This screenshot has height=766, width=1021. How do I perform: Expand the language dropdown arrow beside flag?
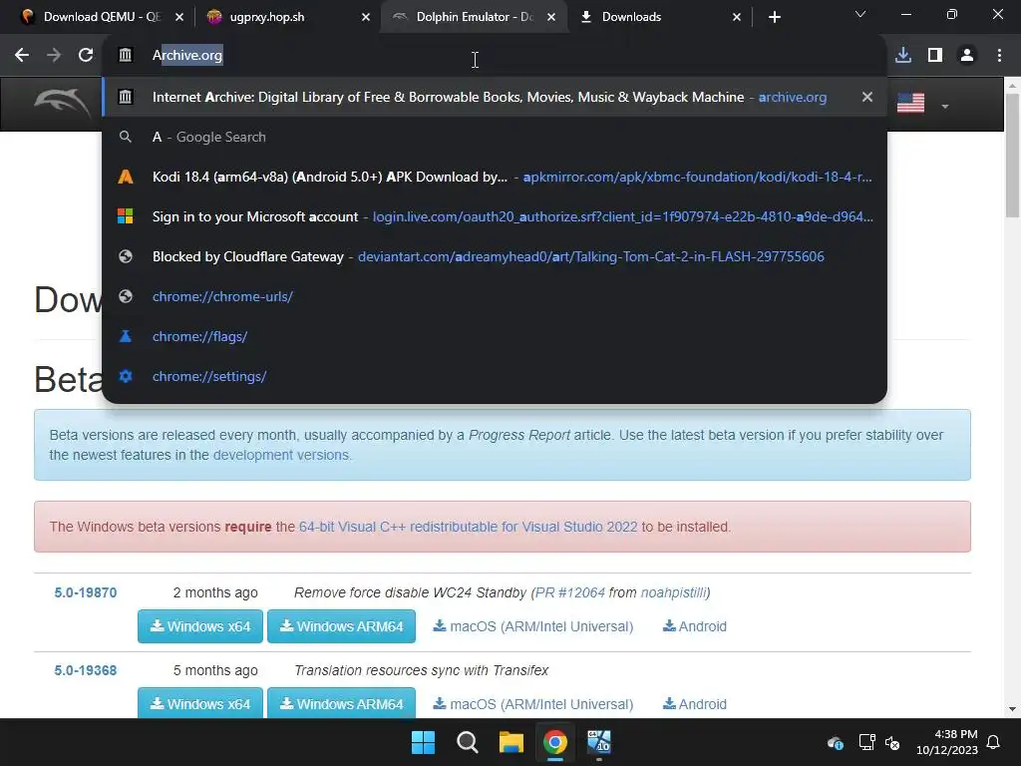coord(945,106)
